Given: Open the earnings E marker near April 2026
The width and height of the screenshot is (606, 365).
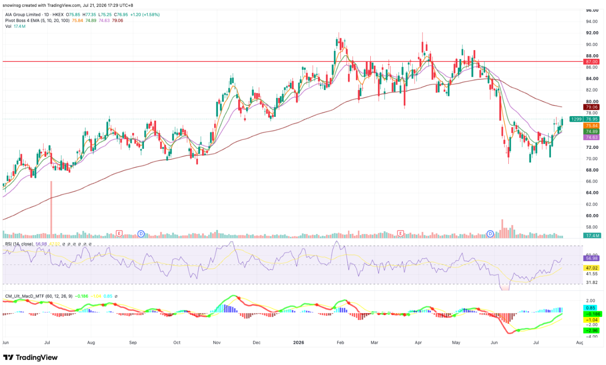Looking at the screenshot, I should point(400,233).
